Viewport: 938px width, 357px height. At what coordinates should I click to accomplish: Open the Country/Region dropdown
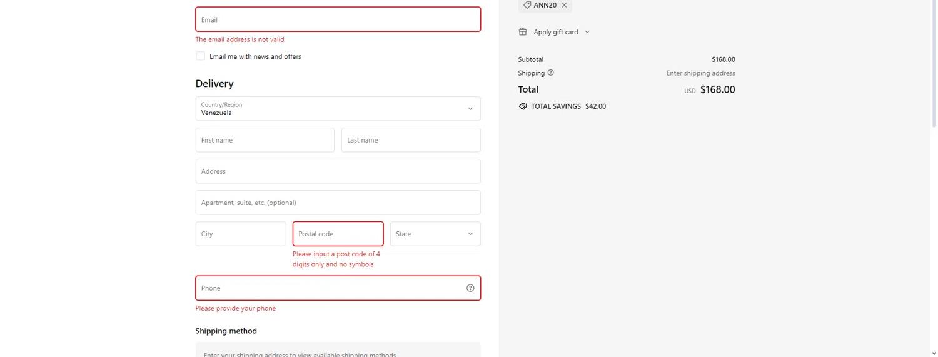point(338,109)
